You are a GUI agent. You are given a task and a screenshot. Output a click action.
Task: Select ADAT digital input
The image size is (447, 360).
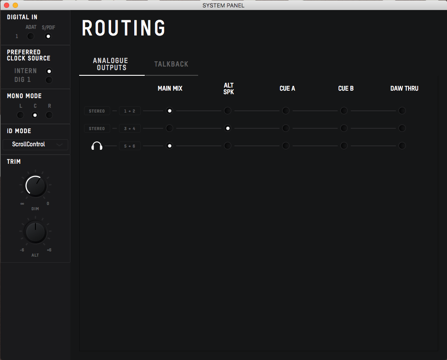click(30, 36)
